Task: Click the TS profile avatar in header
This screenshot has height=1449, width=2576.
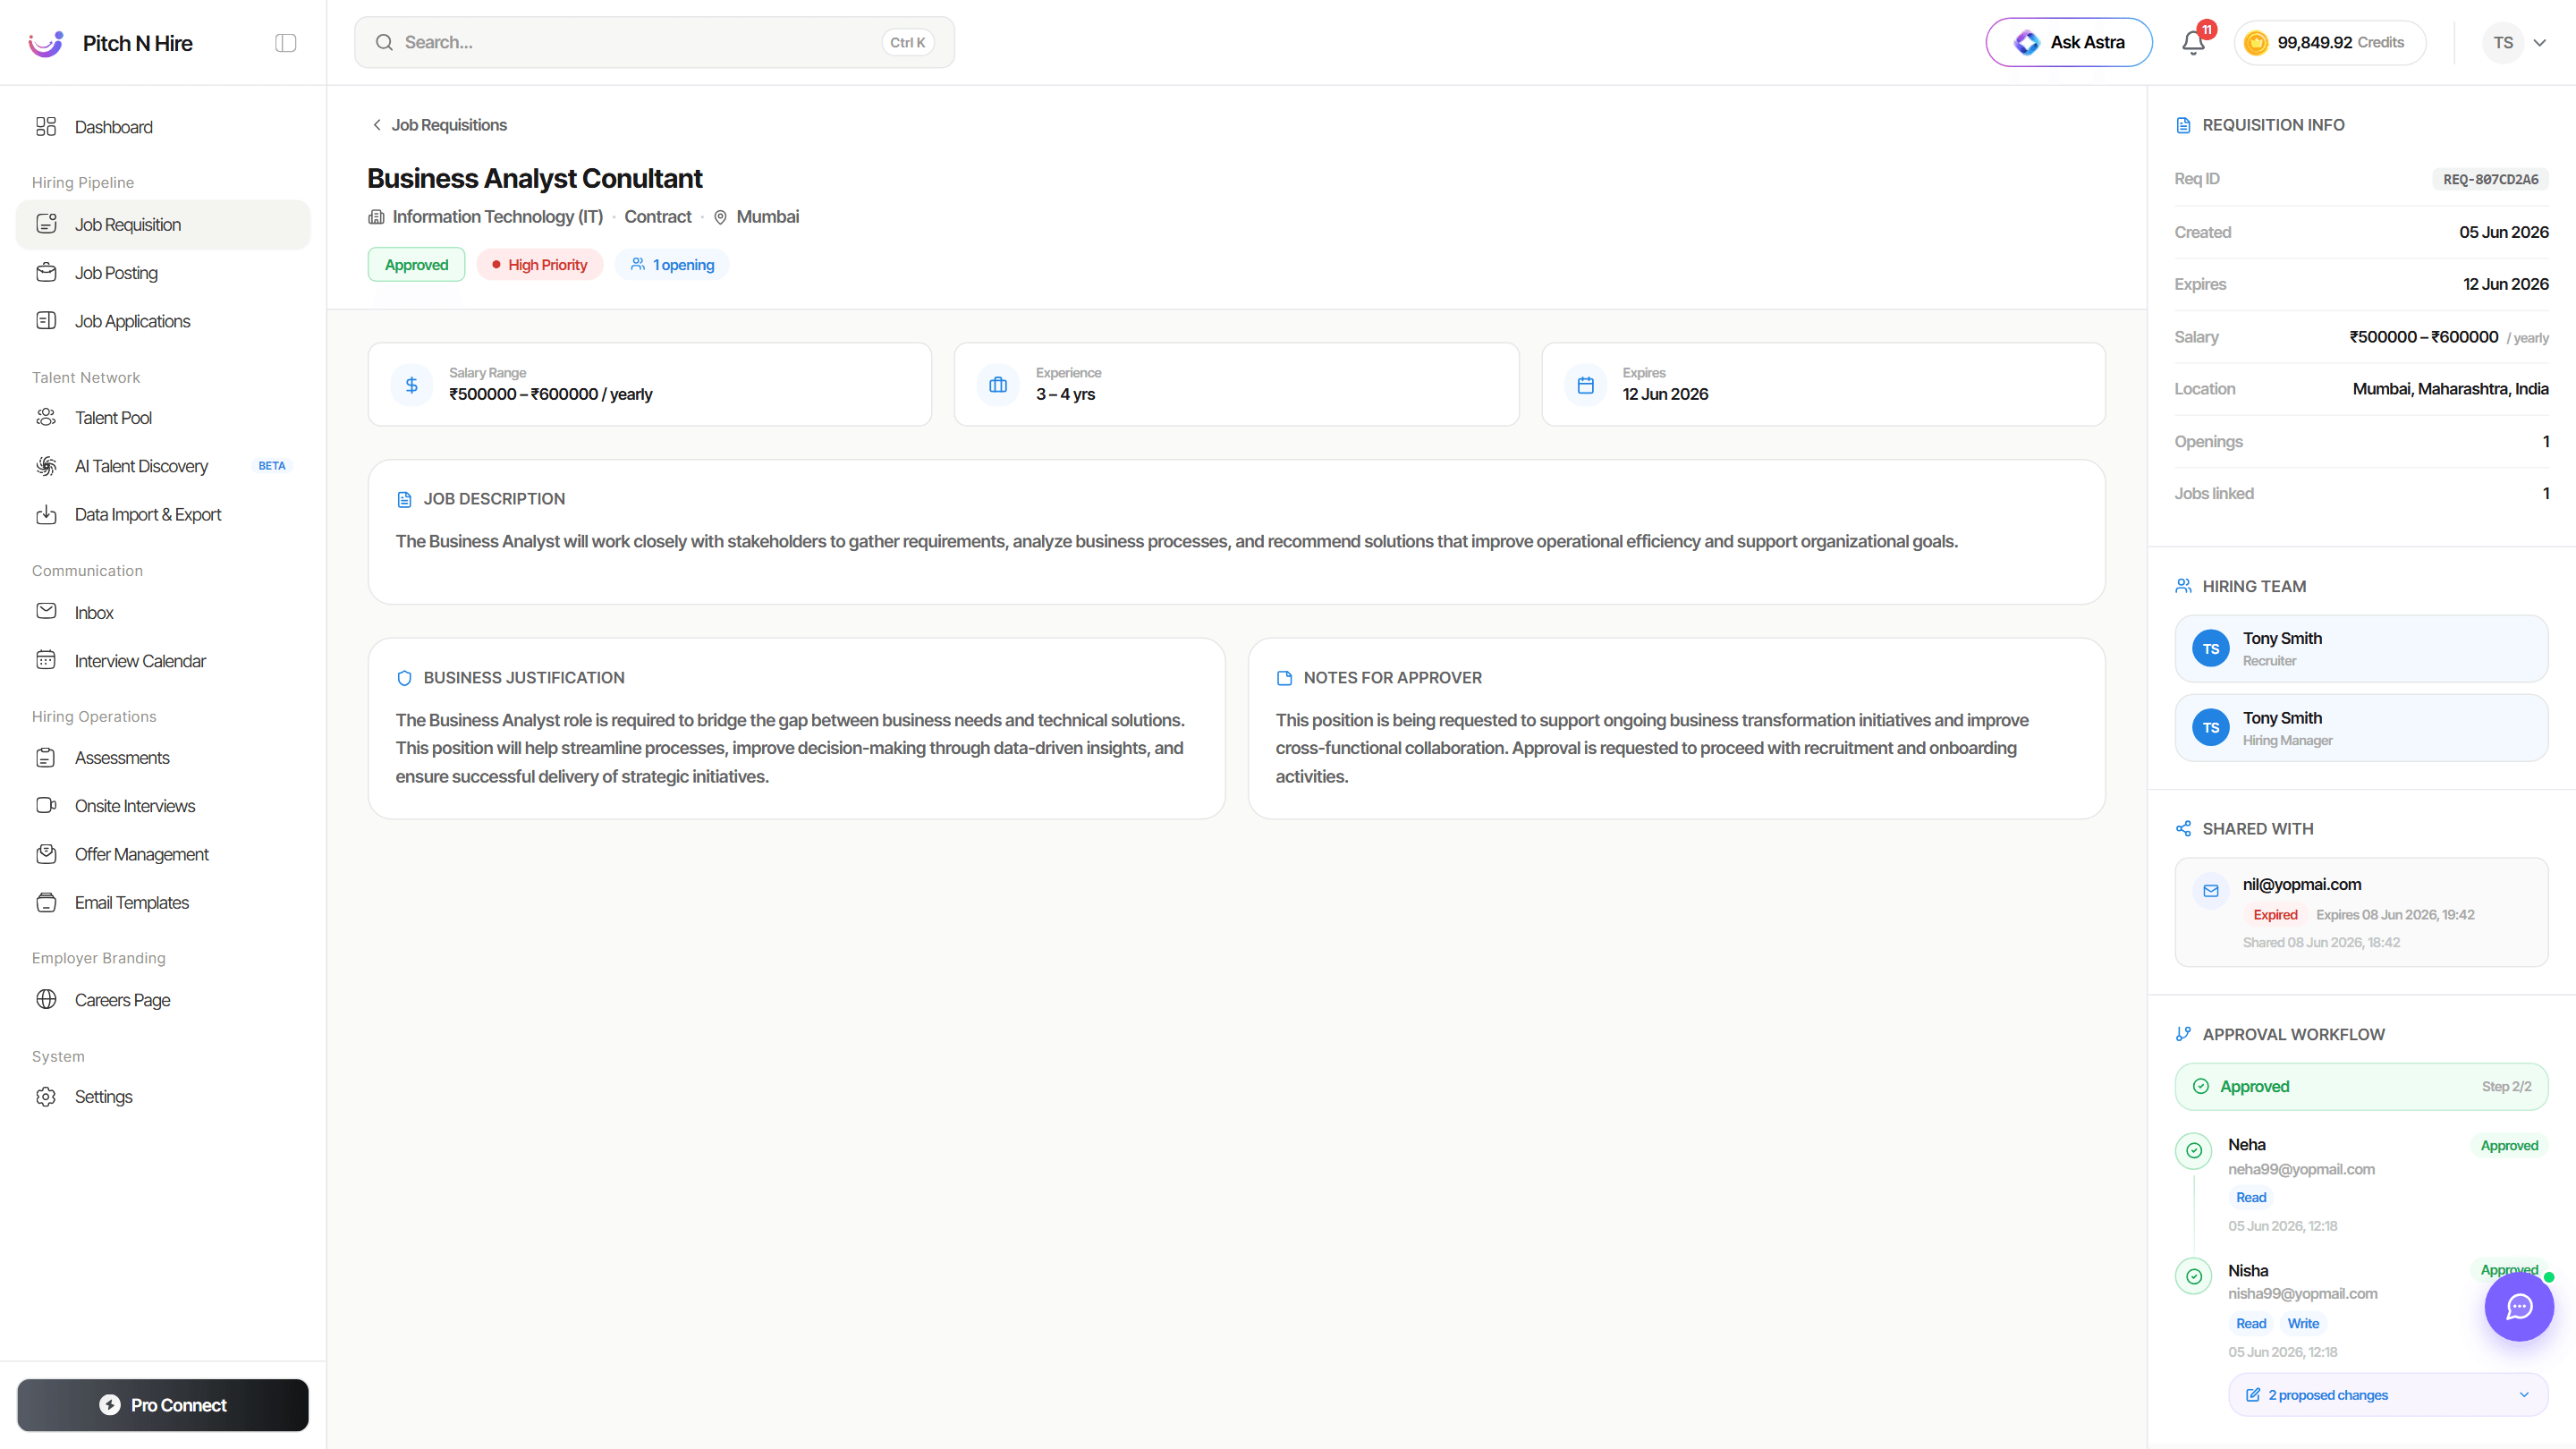Action: pos(2503,43)
